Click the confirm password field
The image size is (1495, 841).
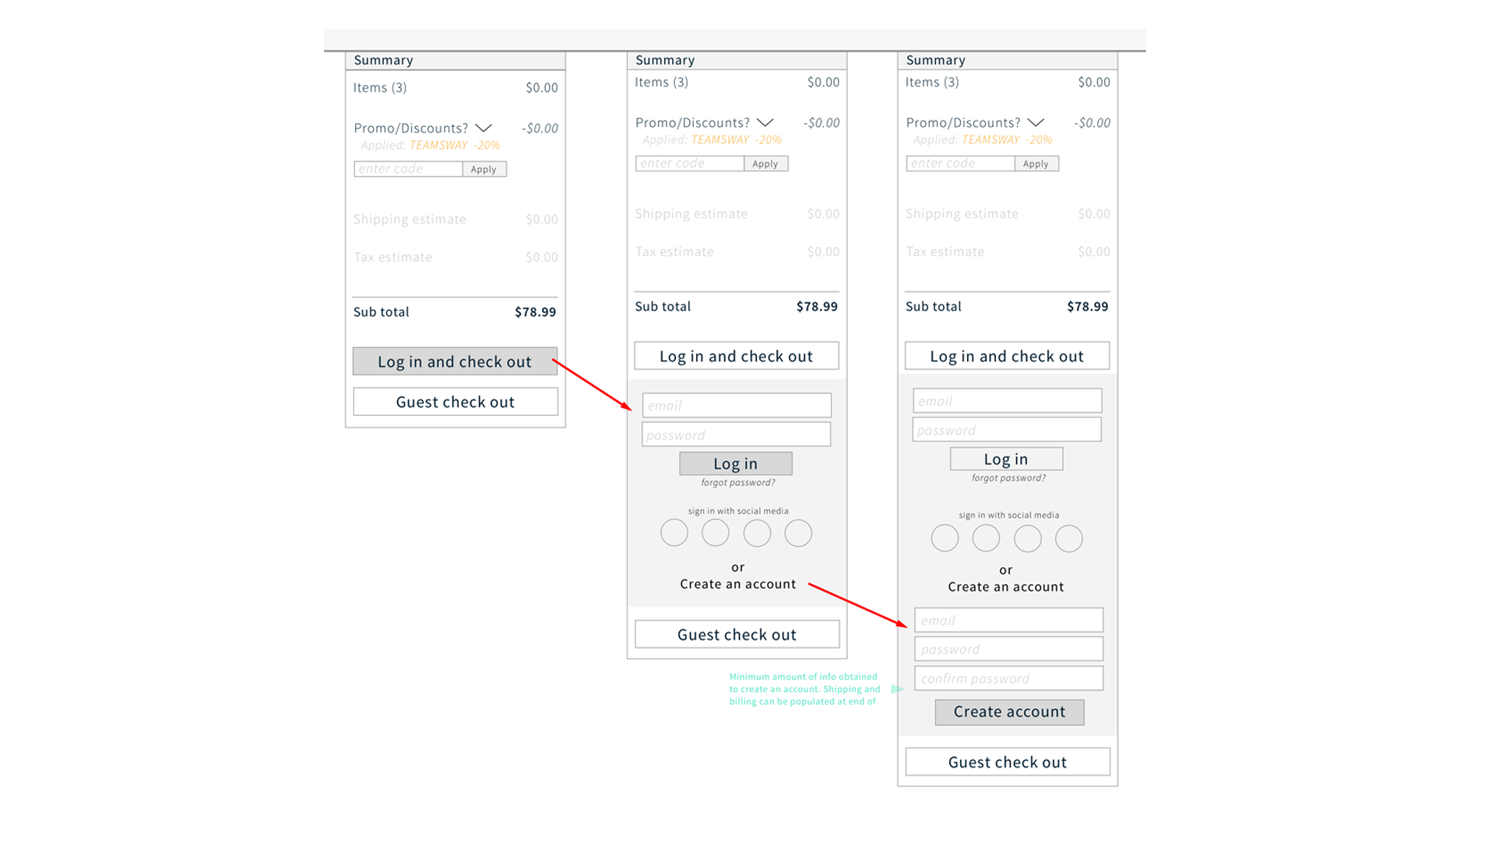coord(1008,677)
